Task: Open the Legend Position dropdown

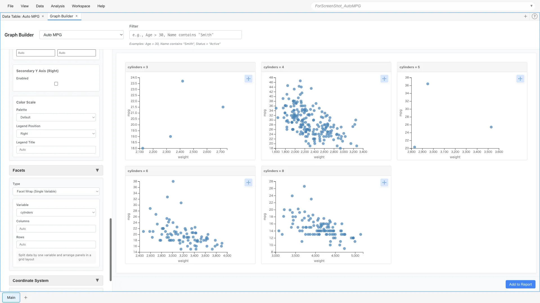Action: 56,134
